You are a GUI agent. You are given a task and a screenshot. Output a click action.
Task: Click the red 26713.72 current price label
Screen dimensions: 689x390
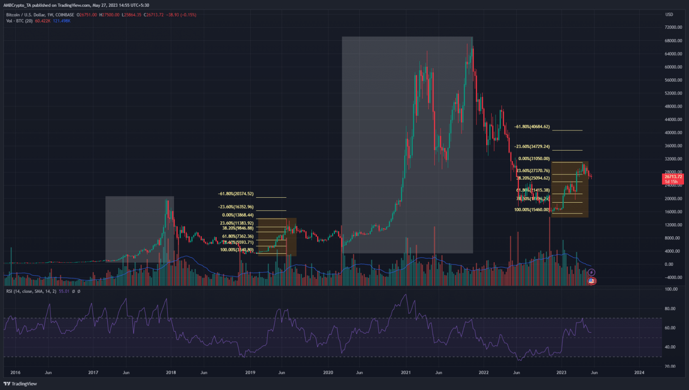point(673,177)
